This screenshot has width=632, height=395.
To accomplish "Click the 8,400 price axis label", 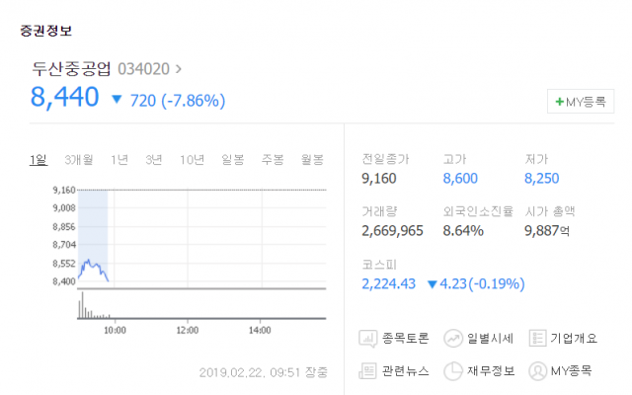I will pyautogui.click(x=64, y=281).
